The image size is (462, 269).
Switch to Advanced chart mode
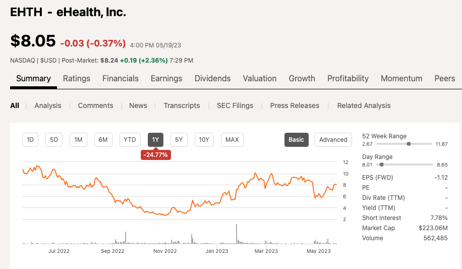333,140
